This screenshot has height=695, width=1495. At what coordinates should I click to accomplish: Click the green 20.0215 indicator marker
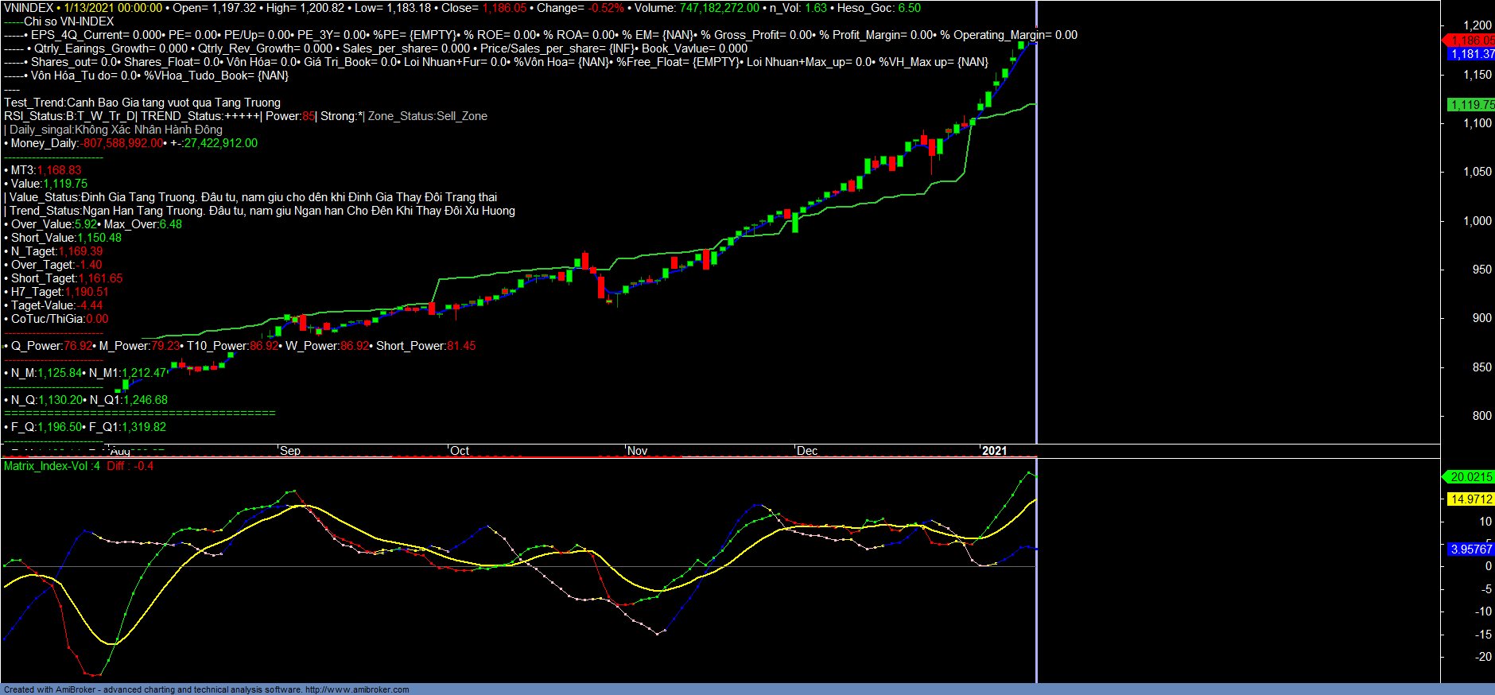1470,477
